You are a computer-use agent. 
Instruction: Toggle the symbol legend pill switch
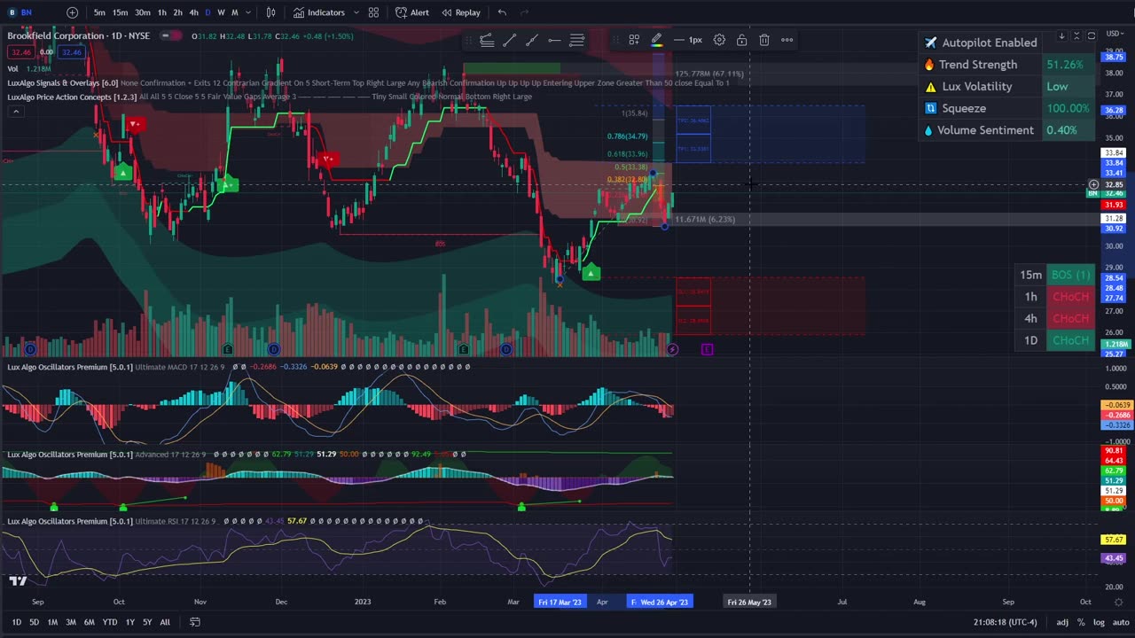(x=171, y=35)
